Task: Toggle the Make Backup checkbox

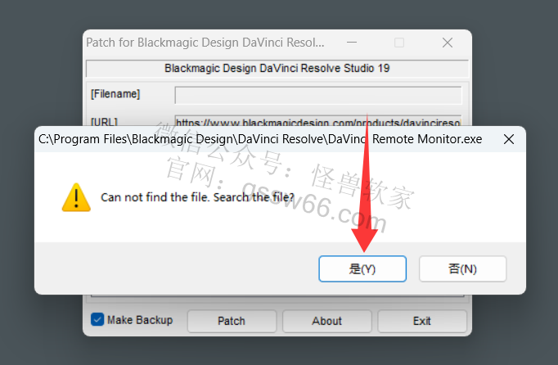Action: coord(97,319)
